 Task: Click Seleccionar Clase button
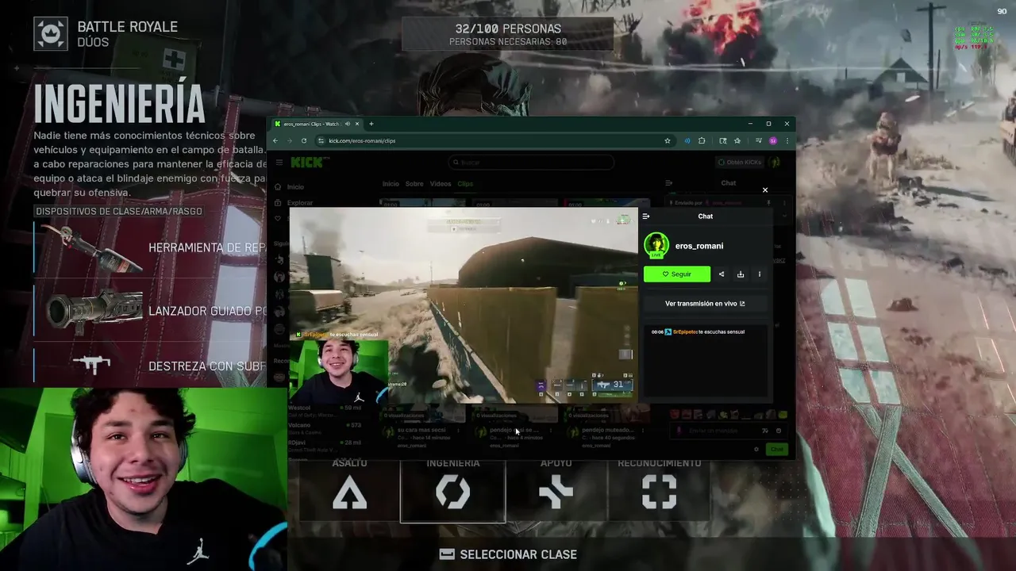click(x=508, y=554)
